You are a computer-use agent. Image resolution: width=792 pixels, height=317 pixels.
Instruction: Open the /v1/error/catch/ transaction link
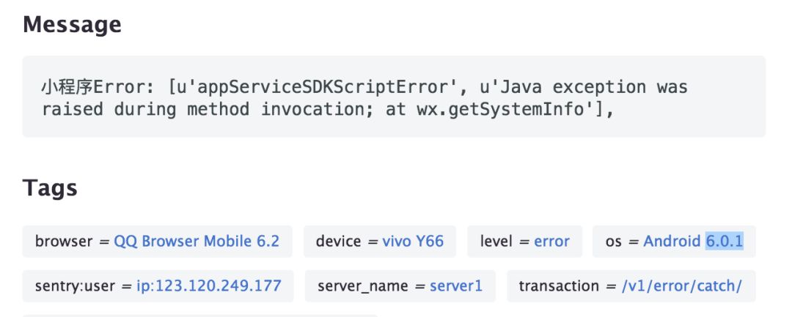[x=681, y=286]
